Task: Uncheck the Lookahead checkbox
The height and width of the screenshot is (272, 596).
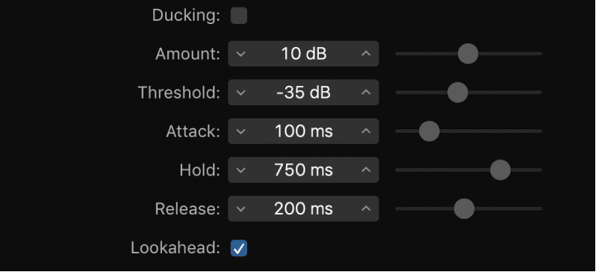Action: click(x=239, y=248)
